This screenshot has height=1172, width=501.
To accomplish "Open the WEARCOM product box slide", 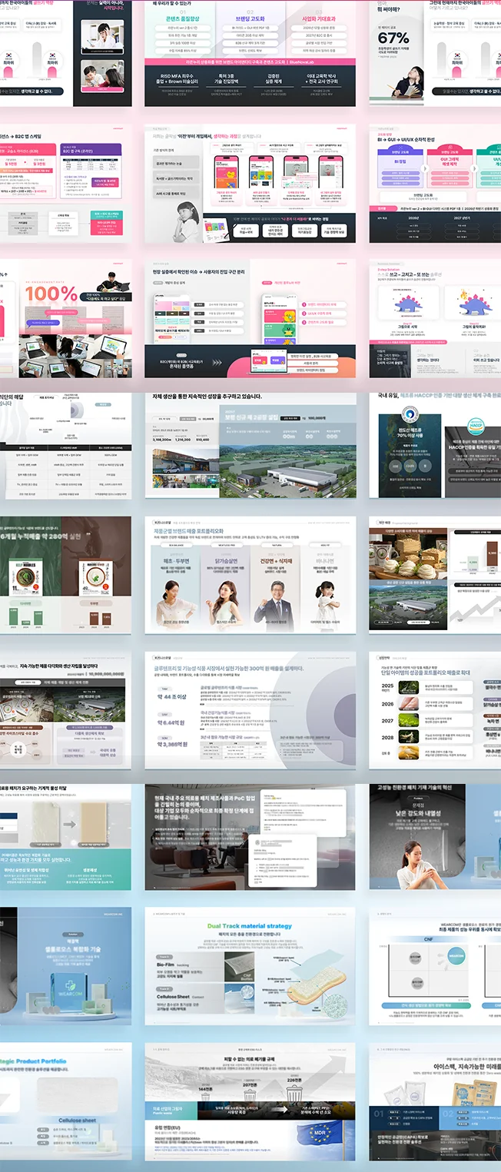I will click(66, 966).
